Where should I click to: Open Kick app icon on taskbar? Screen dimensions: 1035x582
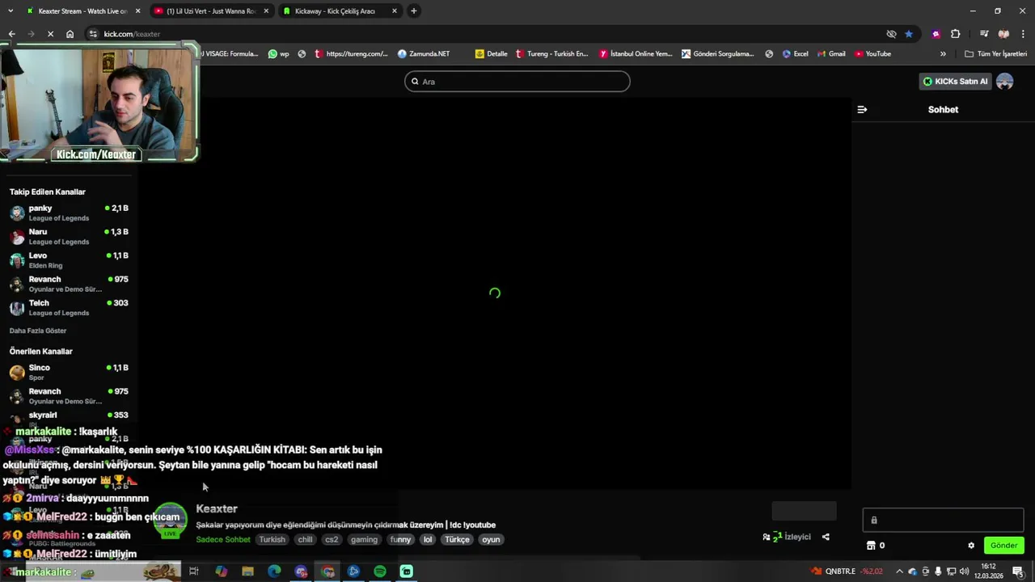click(x=407, y=571)
